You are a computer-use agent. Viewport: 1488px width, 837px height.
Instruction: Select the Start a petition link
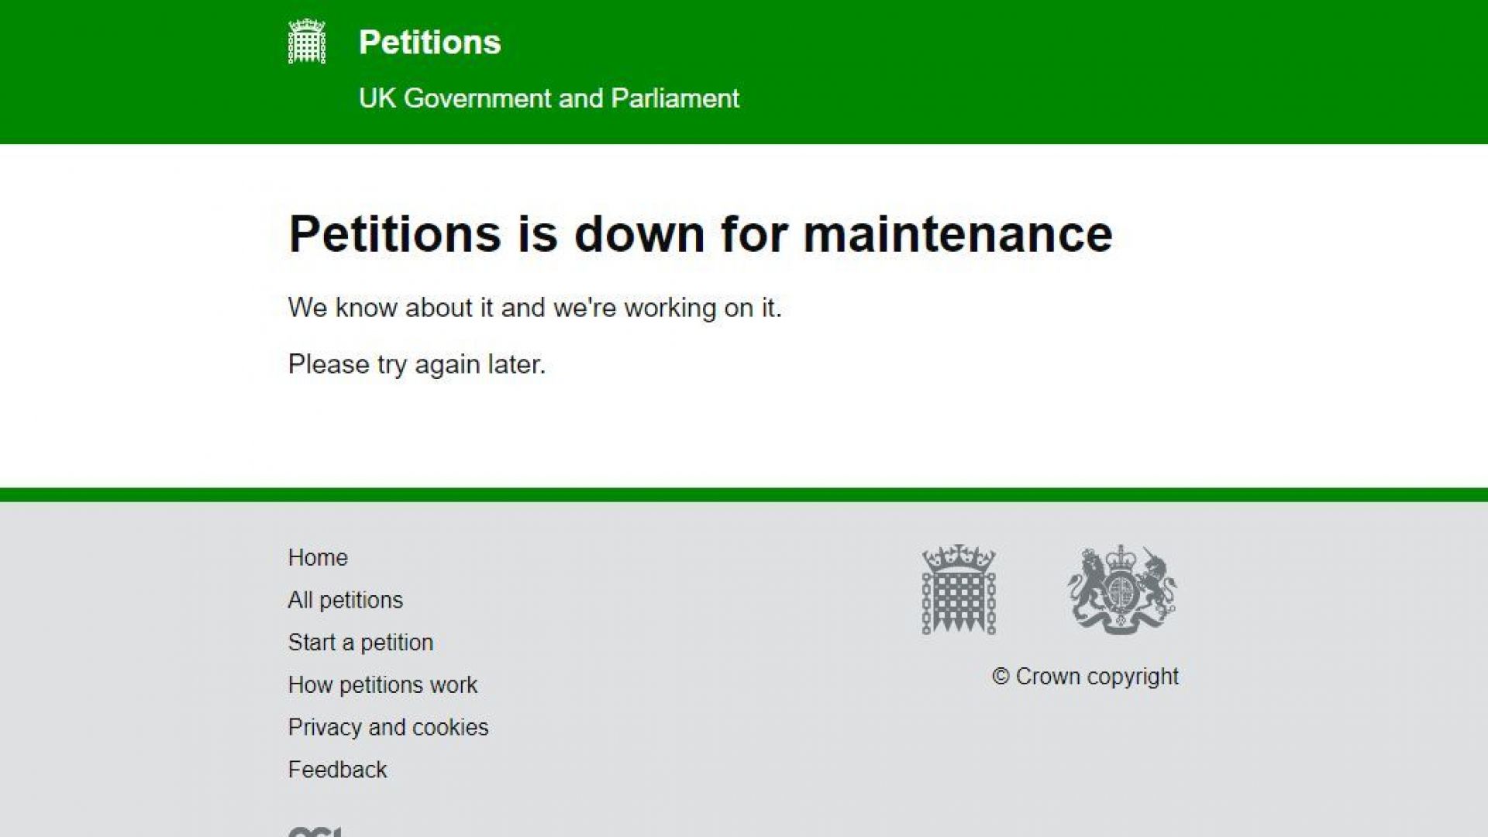[360, 642]
